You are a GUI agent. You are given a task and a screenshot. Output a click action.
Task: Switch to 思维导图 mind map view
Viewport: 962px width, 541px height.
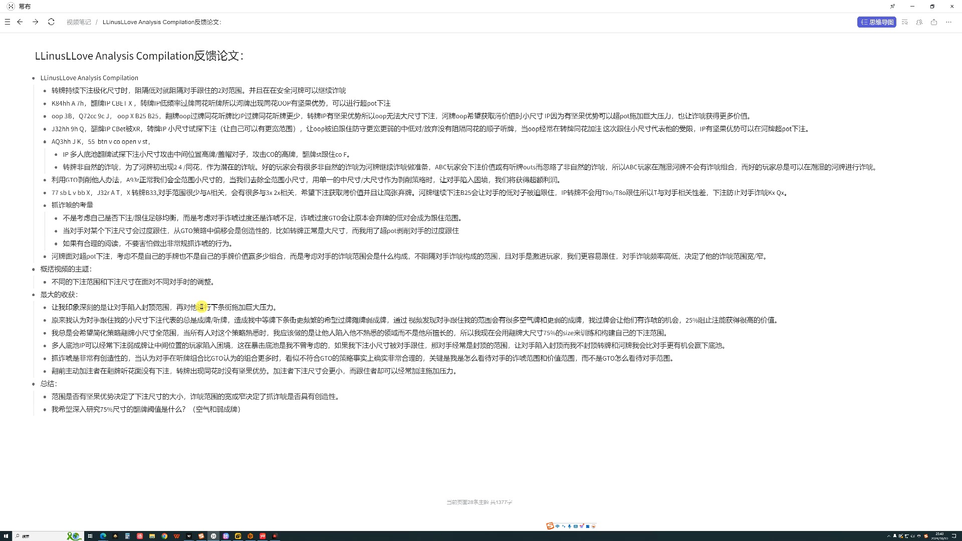point(876,22)
